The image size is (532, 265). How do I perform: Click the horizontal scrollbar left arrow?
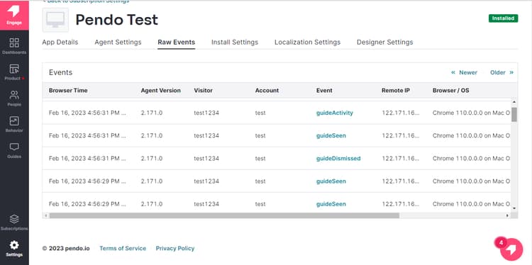45,215
